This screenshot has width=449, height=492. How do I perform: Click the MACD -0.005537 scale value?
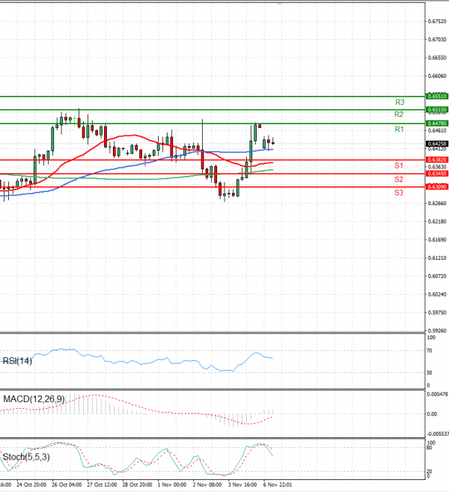point(438,434)
